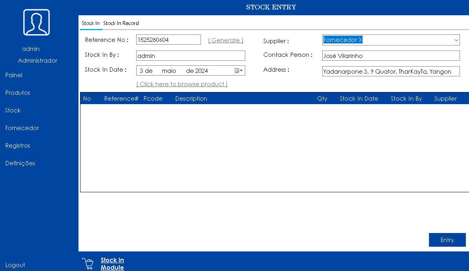Click the Generate reference number link
The width and height of the screenshot is (469, 271).
coord(225,40)
